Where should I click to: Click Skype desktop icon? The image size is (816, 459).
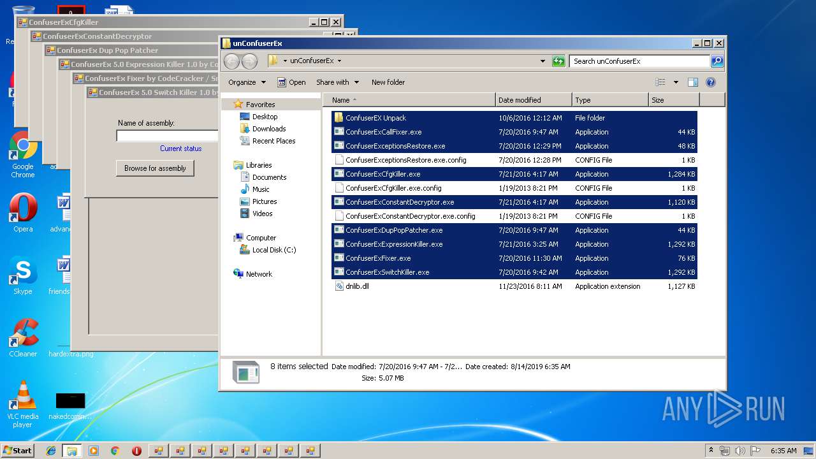pos(22,276)
